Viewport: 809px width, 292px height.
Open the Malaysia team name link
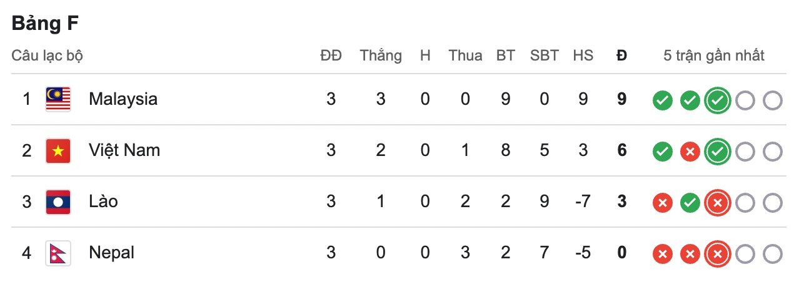click(123, 99)
